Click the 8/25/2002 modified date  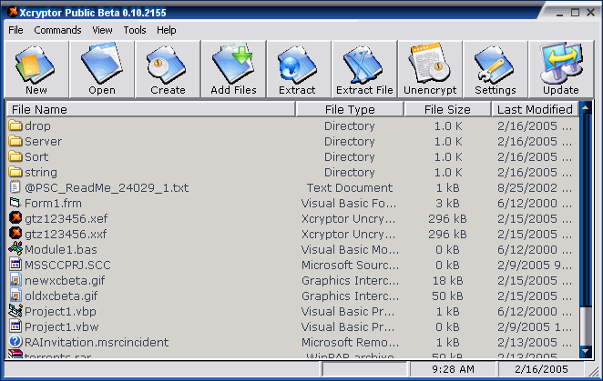[535, 188]
